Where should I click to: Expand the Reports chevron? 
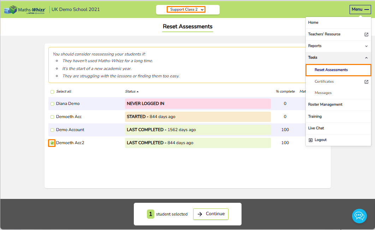pyautogui.click(x=366, y=46)
